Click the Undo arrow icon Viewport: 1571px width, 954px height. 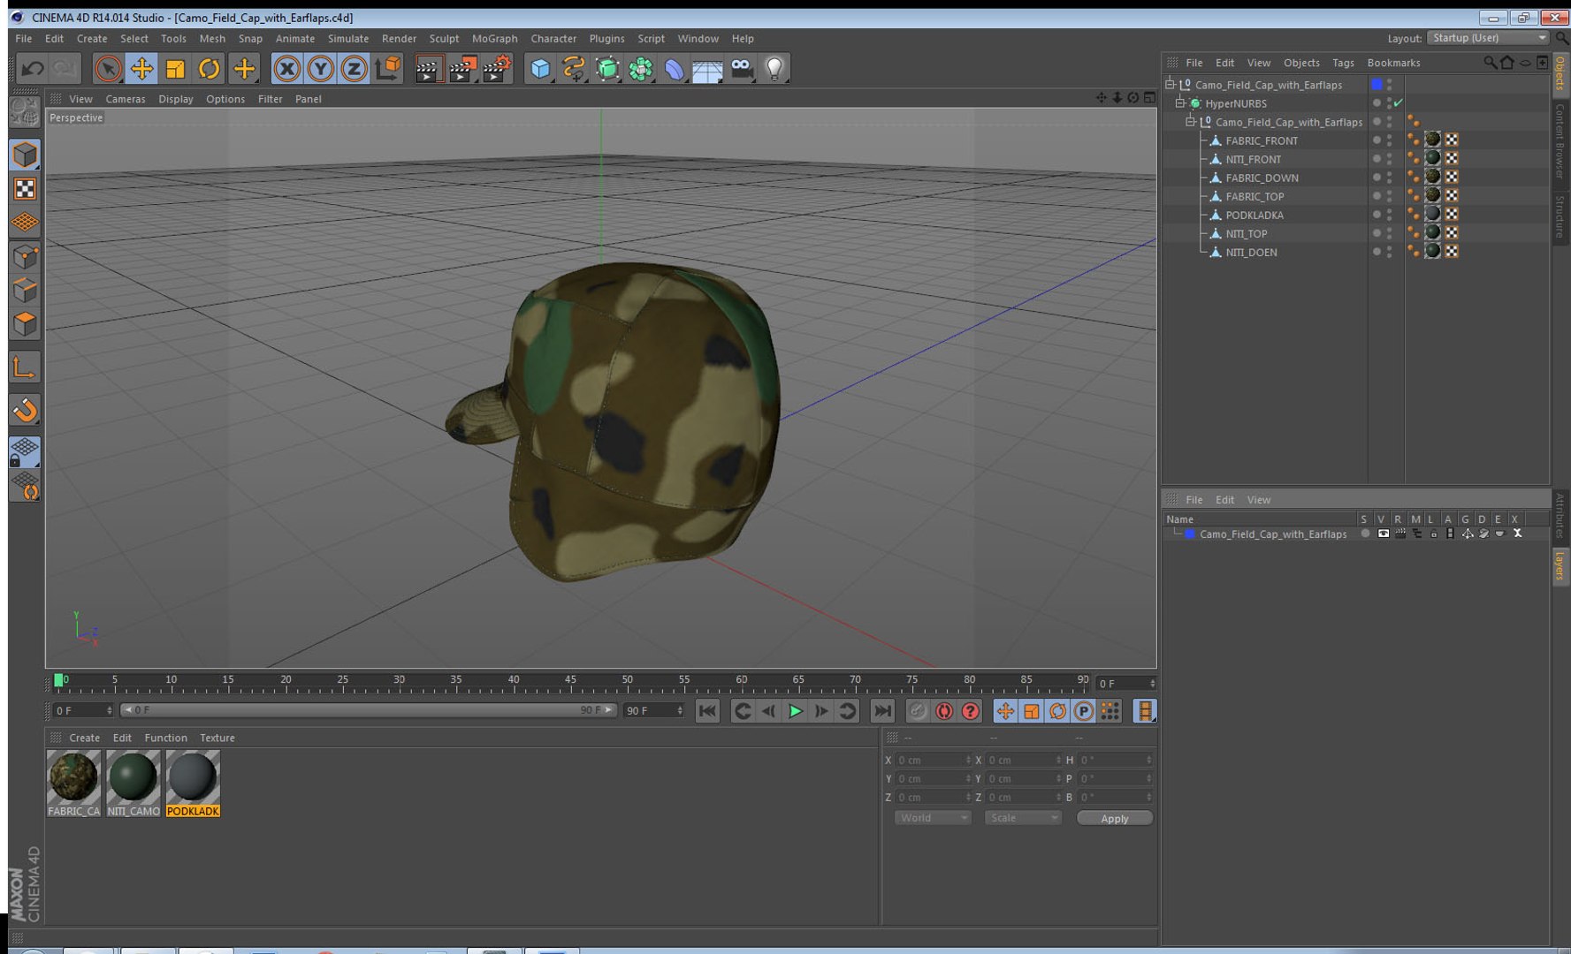[x=33, y=68]
